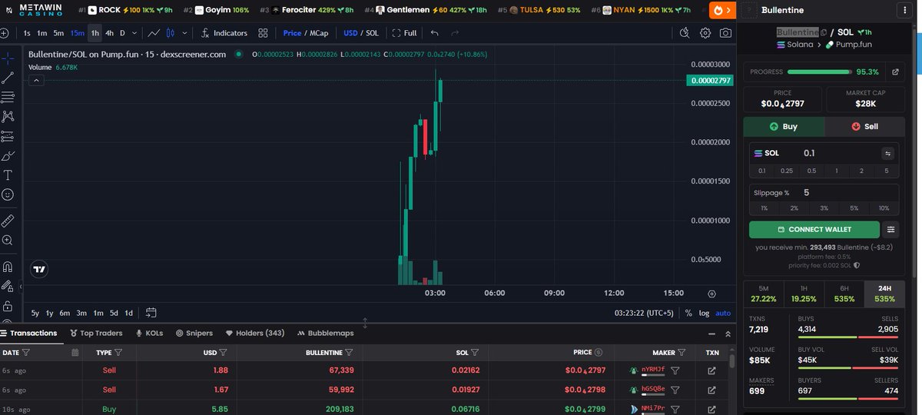Open the Fibonacci retracement tool group
The height and width of the screenshot is (415, 922).
8,97
